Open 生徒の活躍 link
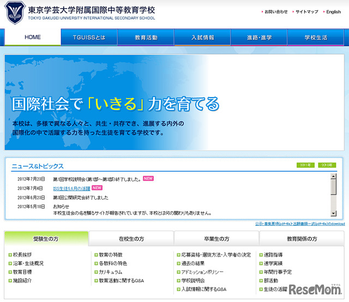The width and height of the screenshot is (349, 302). (275, 289)
